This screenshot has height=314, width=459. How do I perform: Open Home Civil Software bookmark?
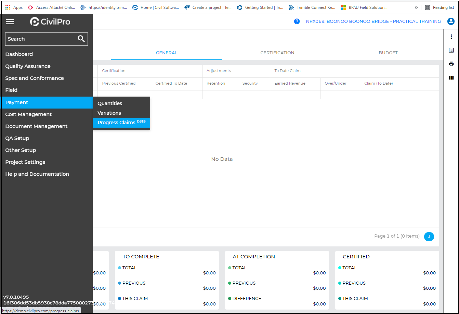click(x=156, y=8)
